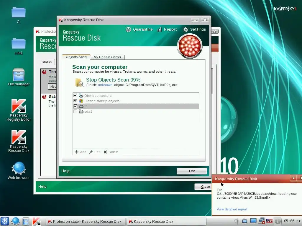This screenshot has height=226, width=302.
Task: Click Edit below scan objects list
Action: 95,152
